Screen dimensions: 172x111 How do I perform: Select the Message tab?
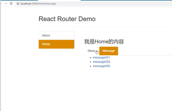(109, 51)
